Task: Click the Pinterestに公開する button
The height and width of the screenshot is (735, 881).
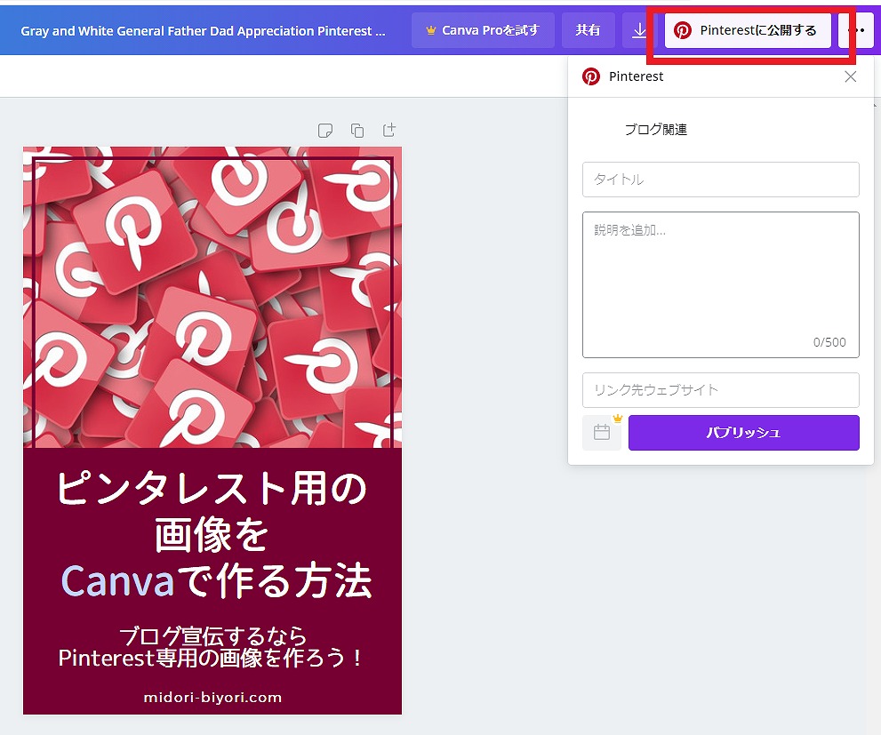Action: pyautogui.click(x=748, y=30)
